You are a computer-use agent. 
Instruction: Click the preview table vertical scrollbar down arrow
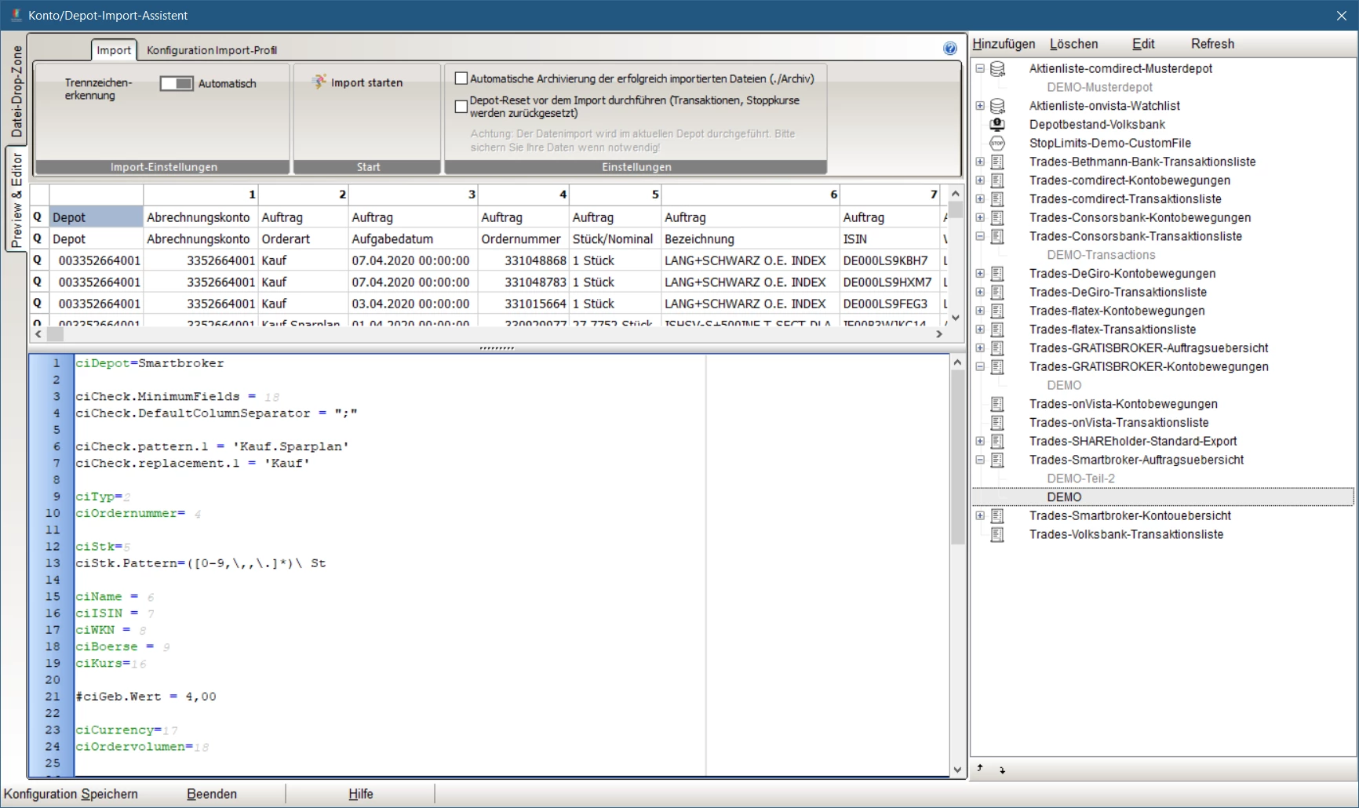[x=956, y=318]
